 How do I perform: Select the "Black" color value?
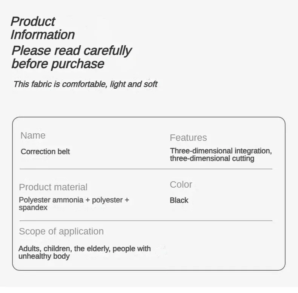pyautogui.click(x=179, y=200)
